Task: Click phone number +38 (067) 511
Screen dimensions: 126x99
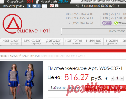Action: (114, 14)
